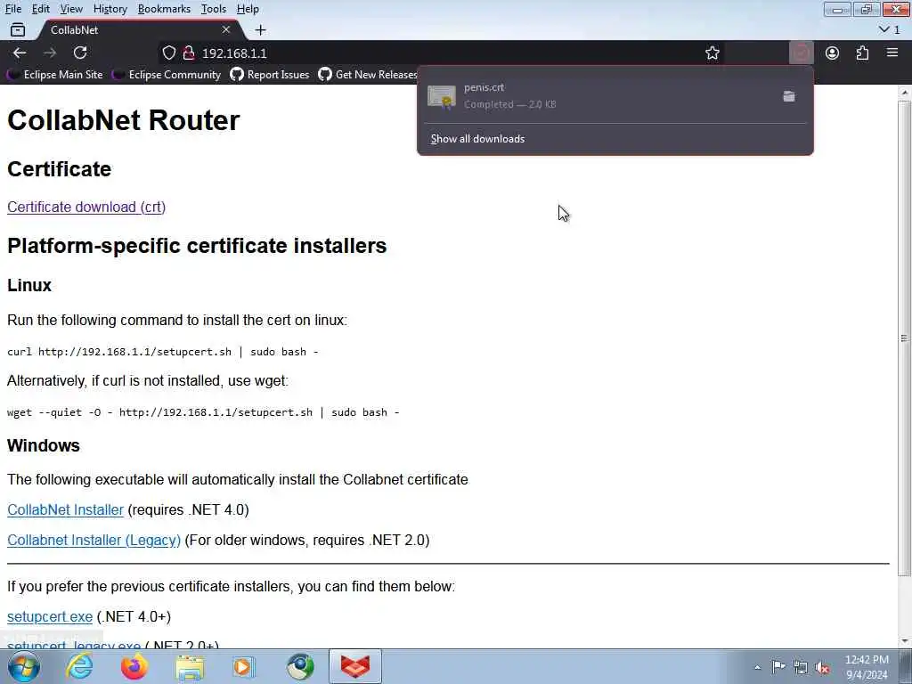Open the extensions puzzle icon
Screen dimensions: 912x684
862,53
